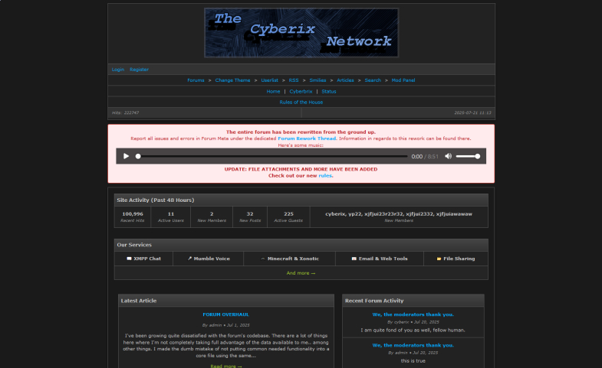Go to Forums
This screenshot has height=368, width=602.
[x=196, y=80]
